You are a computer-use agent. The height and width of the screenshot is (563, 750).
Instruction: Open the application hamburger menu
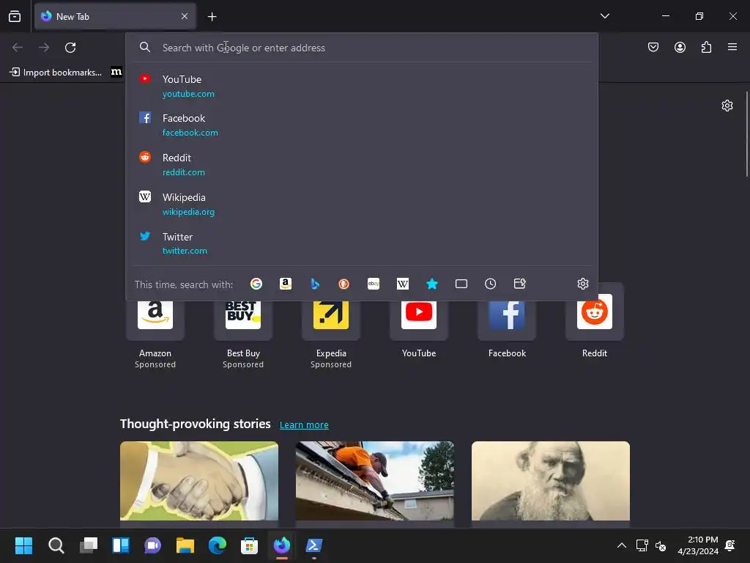click(732, 47)
